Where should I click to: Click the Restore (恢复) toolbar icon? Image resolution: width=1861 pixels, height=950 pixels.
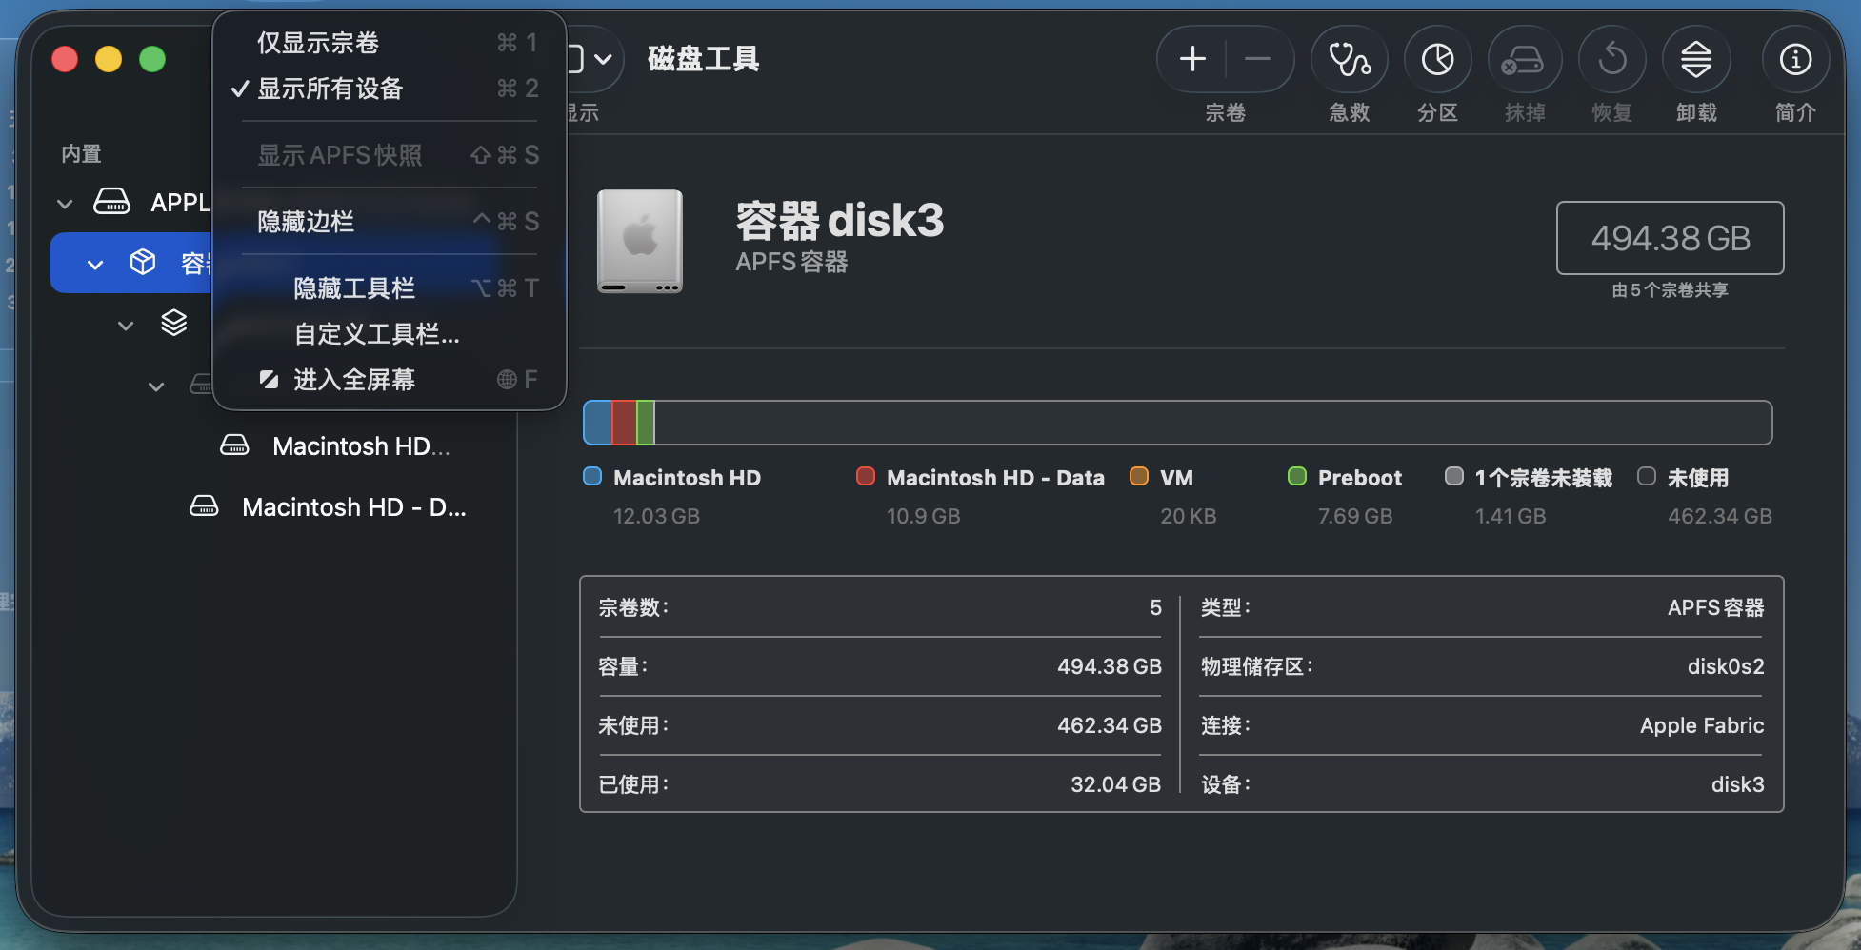(x=1611, y=60)
